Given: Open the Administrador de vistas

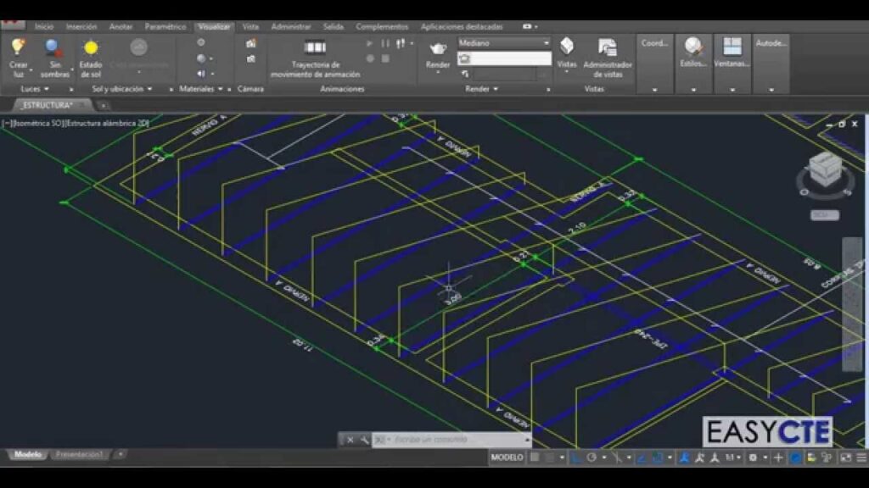Looking at the screenshot, I should pos(607,48).
